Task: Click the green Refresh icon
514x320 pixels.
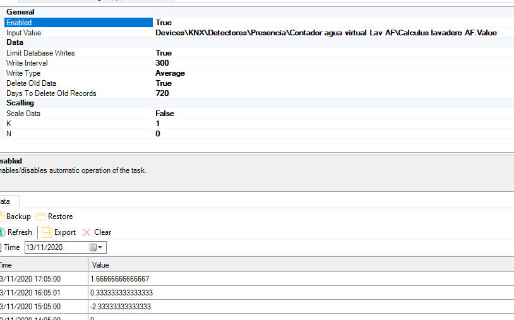Action: [x=2, y=232]
